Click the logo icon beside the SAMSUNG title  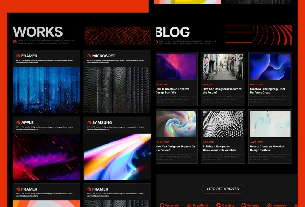89,123
